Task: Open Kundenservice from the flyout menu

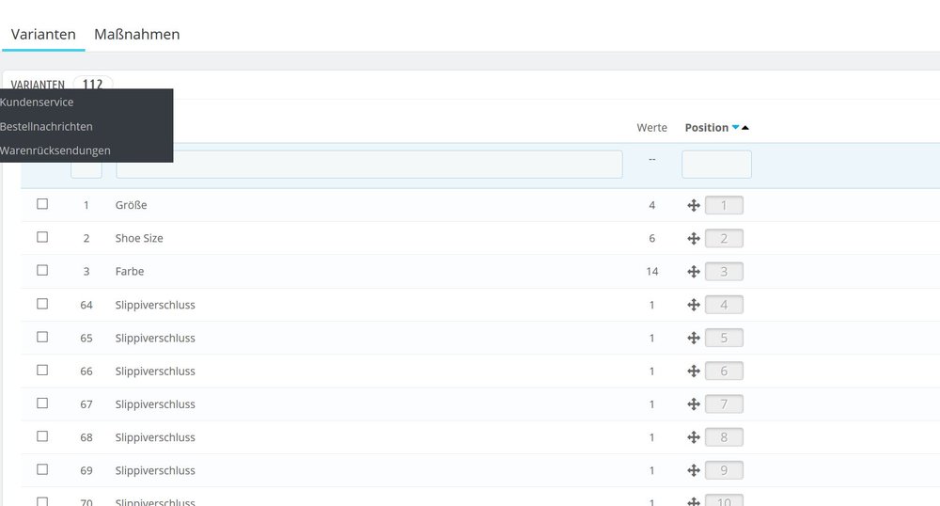Action: pos(37,102)
